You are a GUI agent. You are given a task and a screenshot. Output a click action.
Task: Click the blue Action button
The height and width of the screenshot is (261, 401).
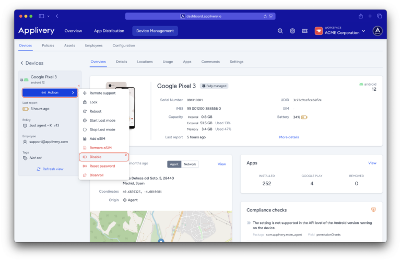[x=50, y=92]
